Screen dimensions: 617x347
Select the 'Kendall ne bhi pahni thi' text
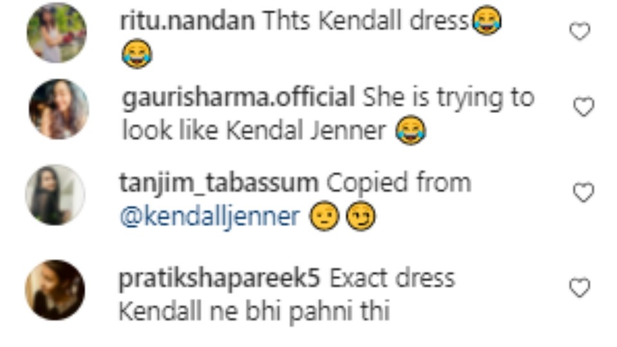tap(255, 312)
